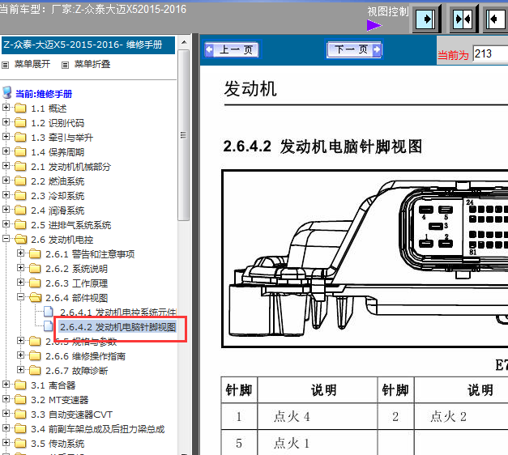Expand the 3.1 离合器 node
Screen dimensions: 508x455
(6, 384)
